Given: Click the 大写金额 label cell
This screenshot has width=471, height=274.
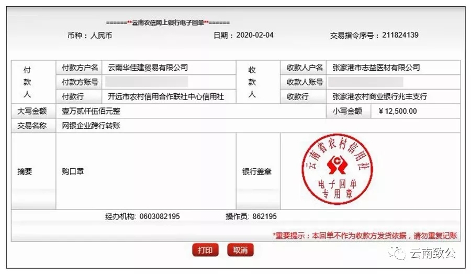Looking at the screenshot, I should (x=33, y=111).
